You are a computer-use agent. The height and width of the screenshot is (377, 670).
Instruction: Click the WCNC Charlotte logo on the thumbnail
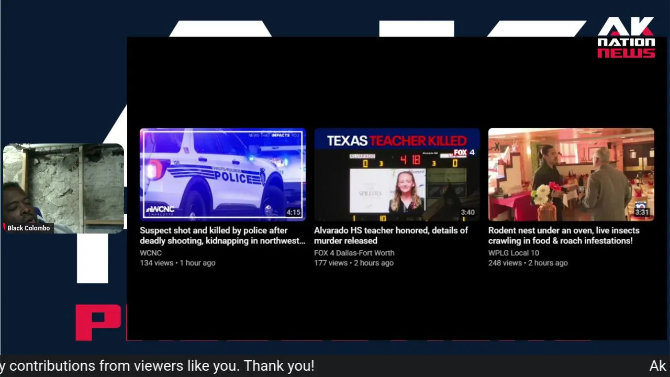pyautogui.click(x=160, y=210)
